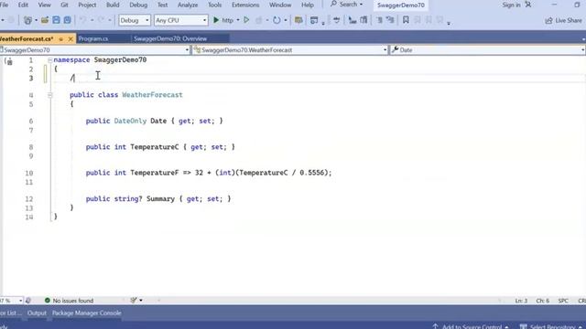Click the Open File folder icon
This screenshot has width=586, height=329.
point(45,20)
